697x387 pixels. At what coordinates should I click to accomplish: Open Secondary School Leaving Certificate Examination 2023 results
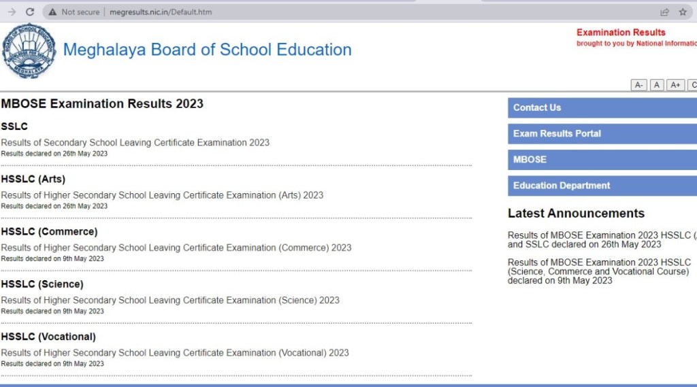tap(135, 143)
